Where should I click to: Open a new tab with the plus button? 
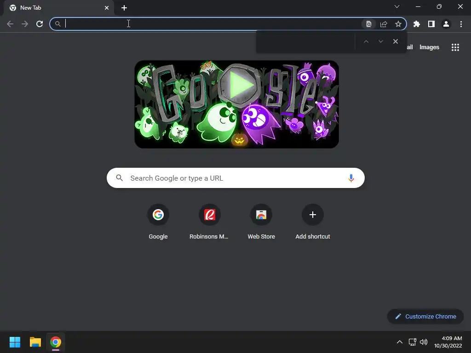tap(124, 8)
